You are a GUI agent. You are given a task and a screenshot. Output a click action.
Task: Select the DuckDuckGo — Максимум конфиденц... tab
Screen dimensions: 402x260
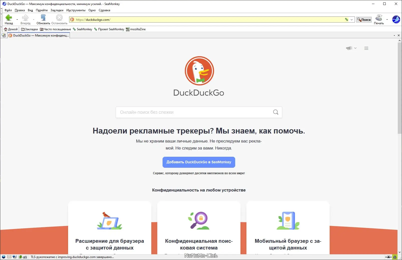point(39,35)
